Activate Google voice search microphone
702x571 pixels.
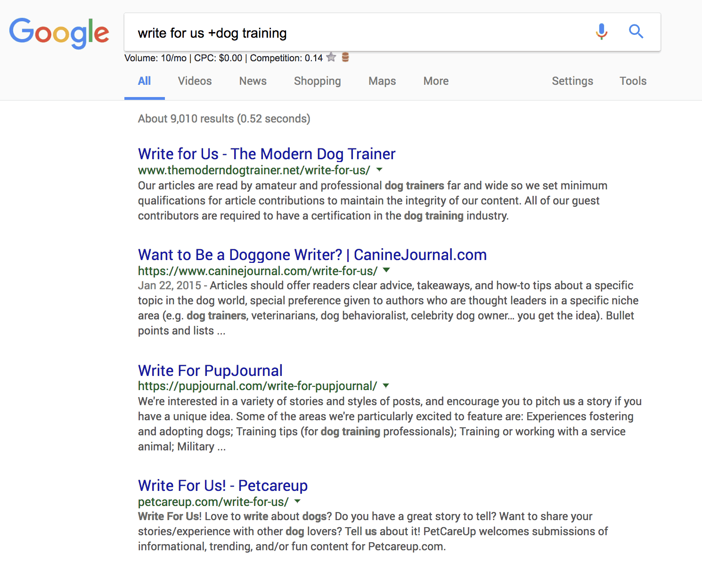(x=602, y=32)
